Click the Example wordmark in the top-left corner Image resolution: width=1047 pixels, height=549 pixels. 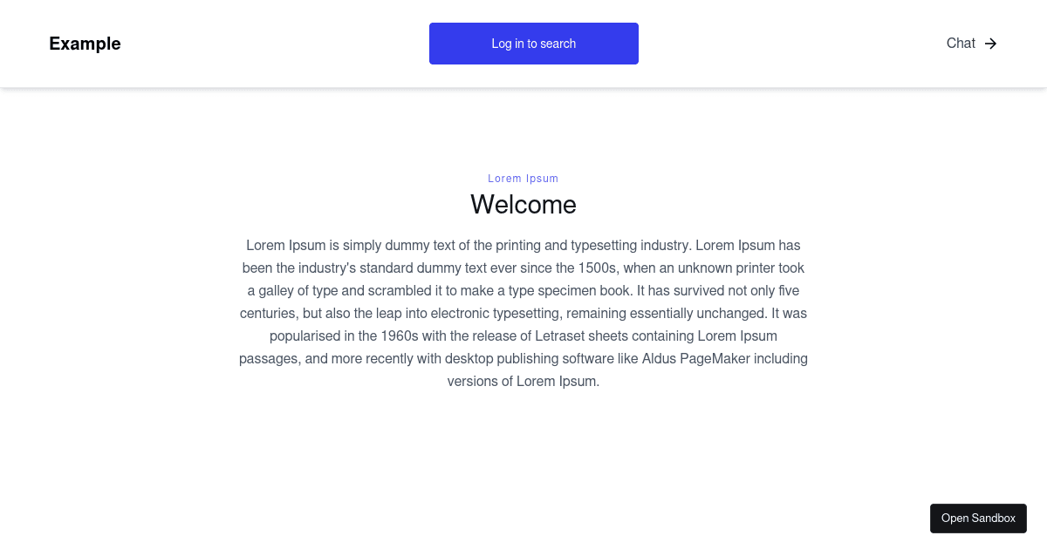coord(85,43)
